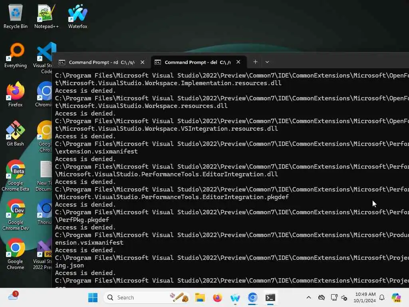Click the extension.vsixmanifest output line
Screen dimensions: 409x307
tap(97, 152)
